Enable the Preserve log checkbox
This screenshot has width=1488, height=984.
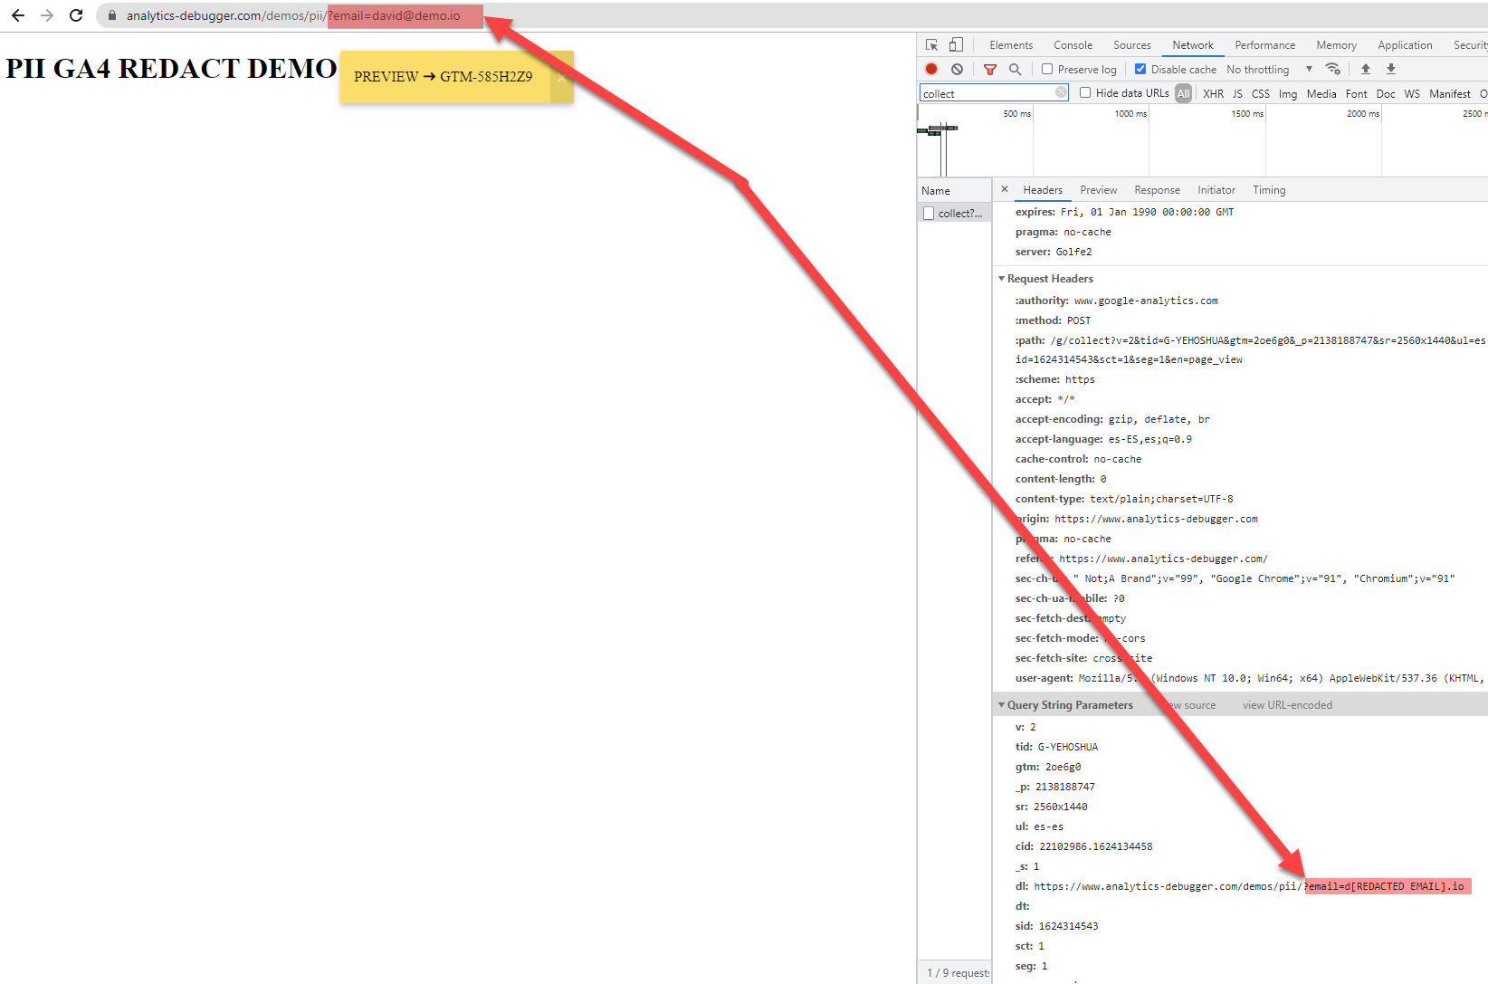[1047, 69]
